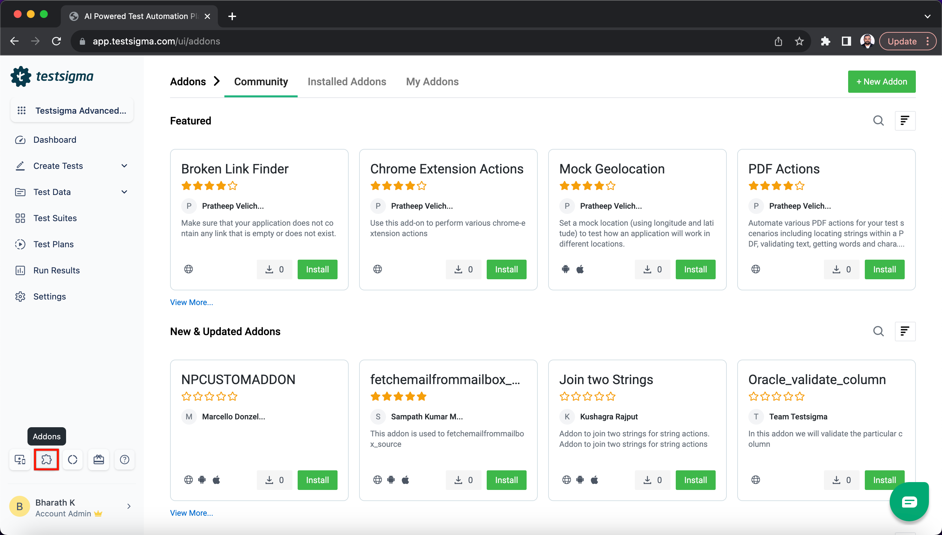Click Broken Link Finder download count
This screenshot has height=535, width=942.
[274, 269]
